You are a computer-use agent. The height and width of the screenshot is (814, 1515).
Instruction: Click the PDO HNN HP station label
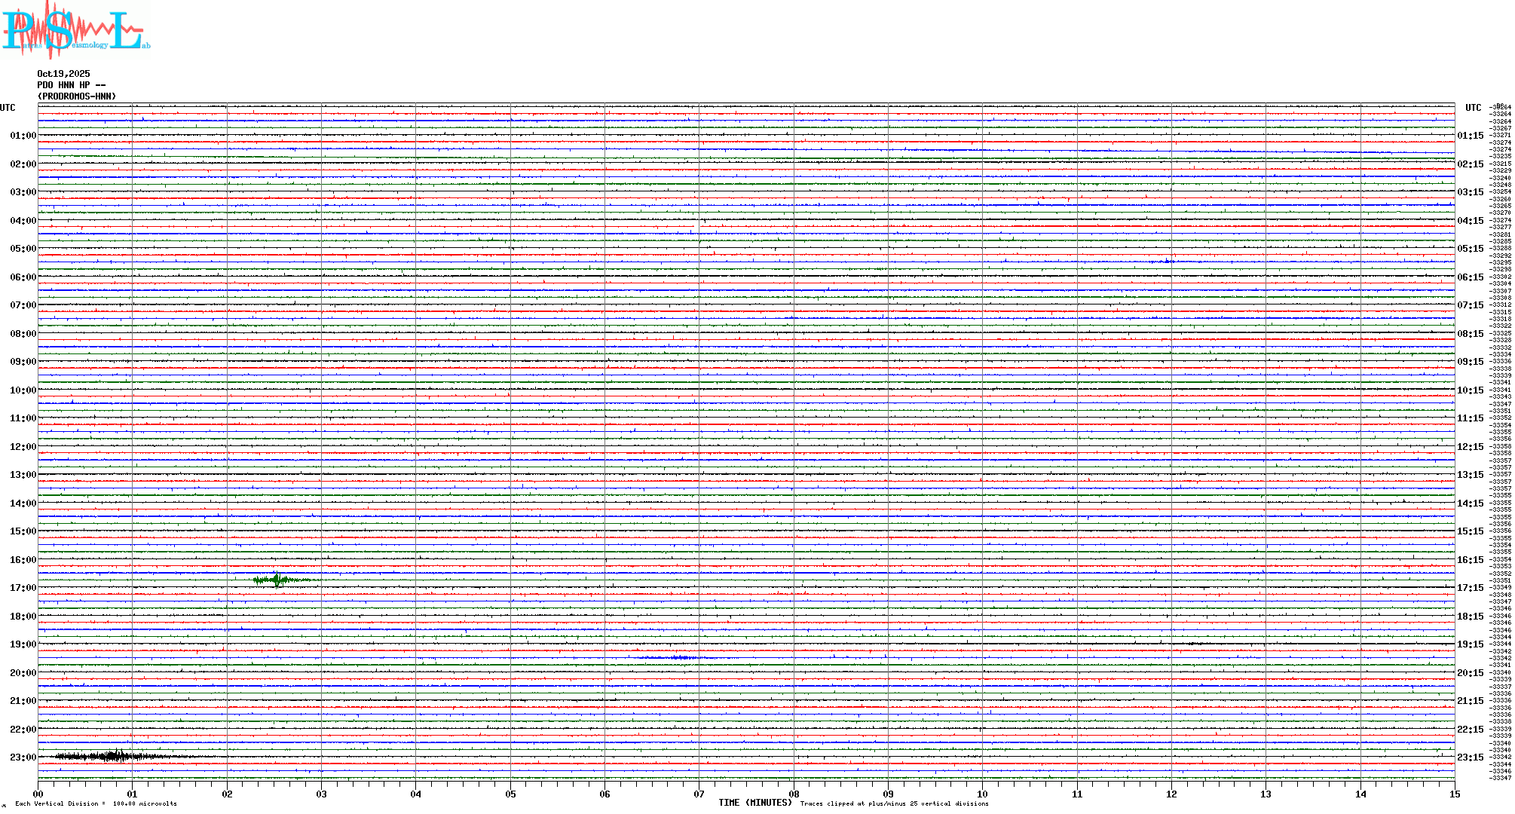(71, 85)
